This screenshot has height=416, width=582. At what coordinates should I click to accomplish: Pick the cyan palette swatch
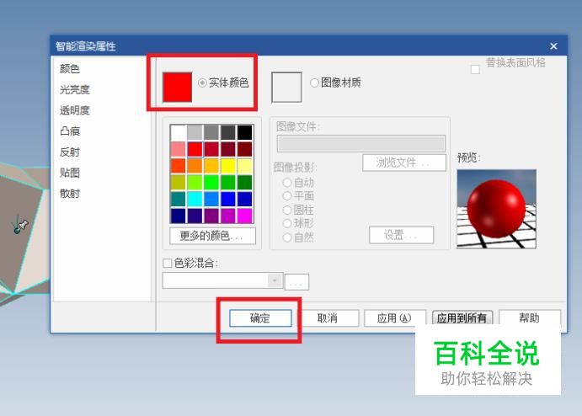(x=195, y=200)
